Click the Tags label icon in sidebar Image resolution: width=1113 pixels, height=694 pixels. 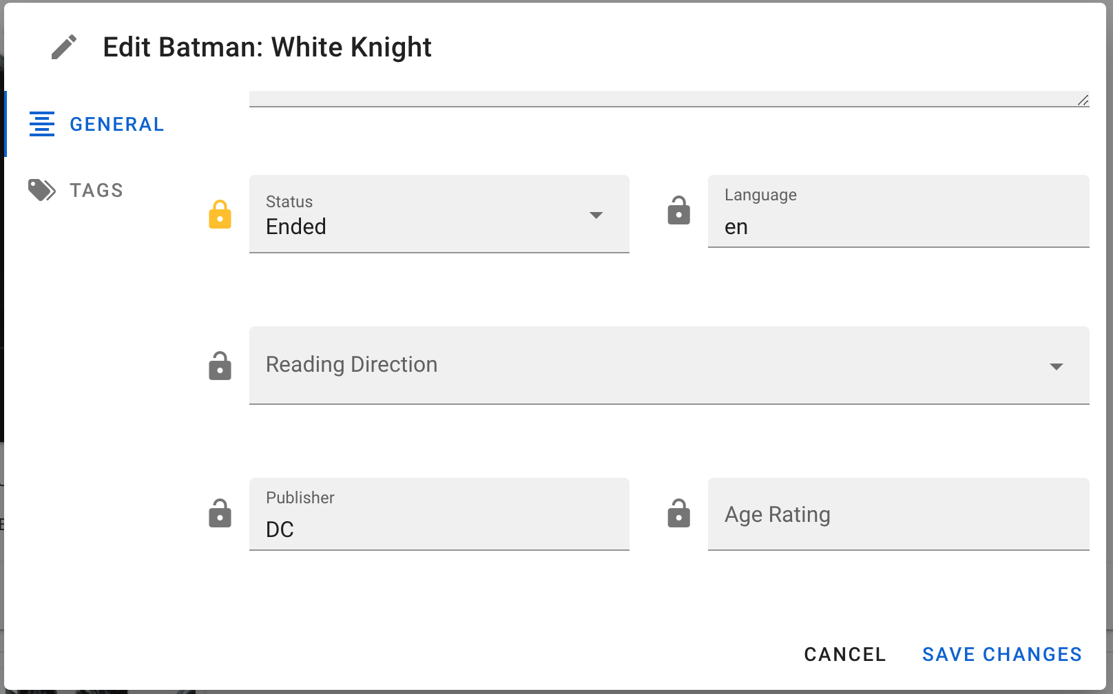coord(42,190)
